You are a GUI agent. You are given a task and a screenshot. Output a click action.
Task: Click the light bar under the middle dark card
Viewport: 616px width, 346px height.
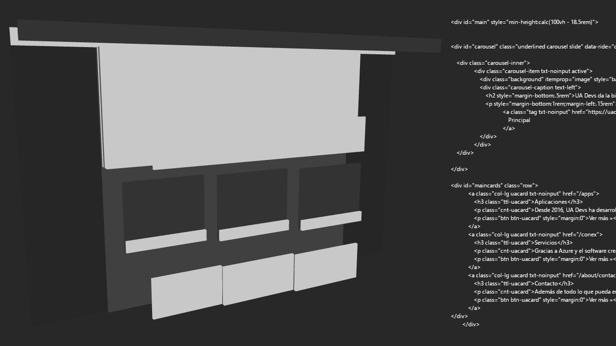254,230
